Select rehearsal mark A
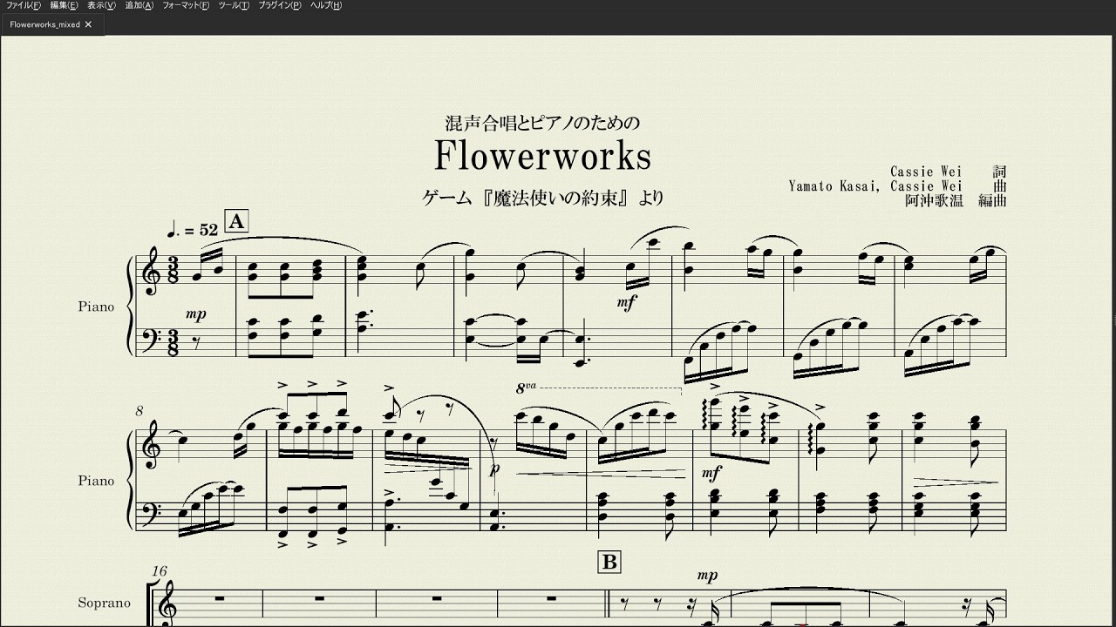This screenshot has height=627, width=1116. pyautogui.click(x=235, y=221)
